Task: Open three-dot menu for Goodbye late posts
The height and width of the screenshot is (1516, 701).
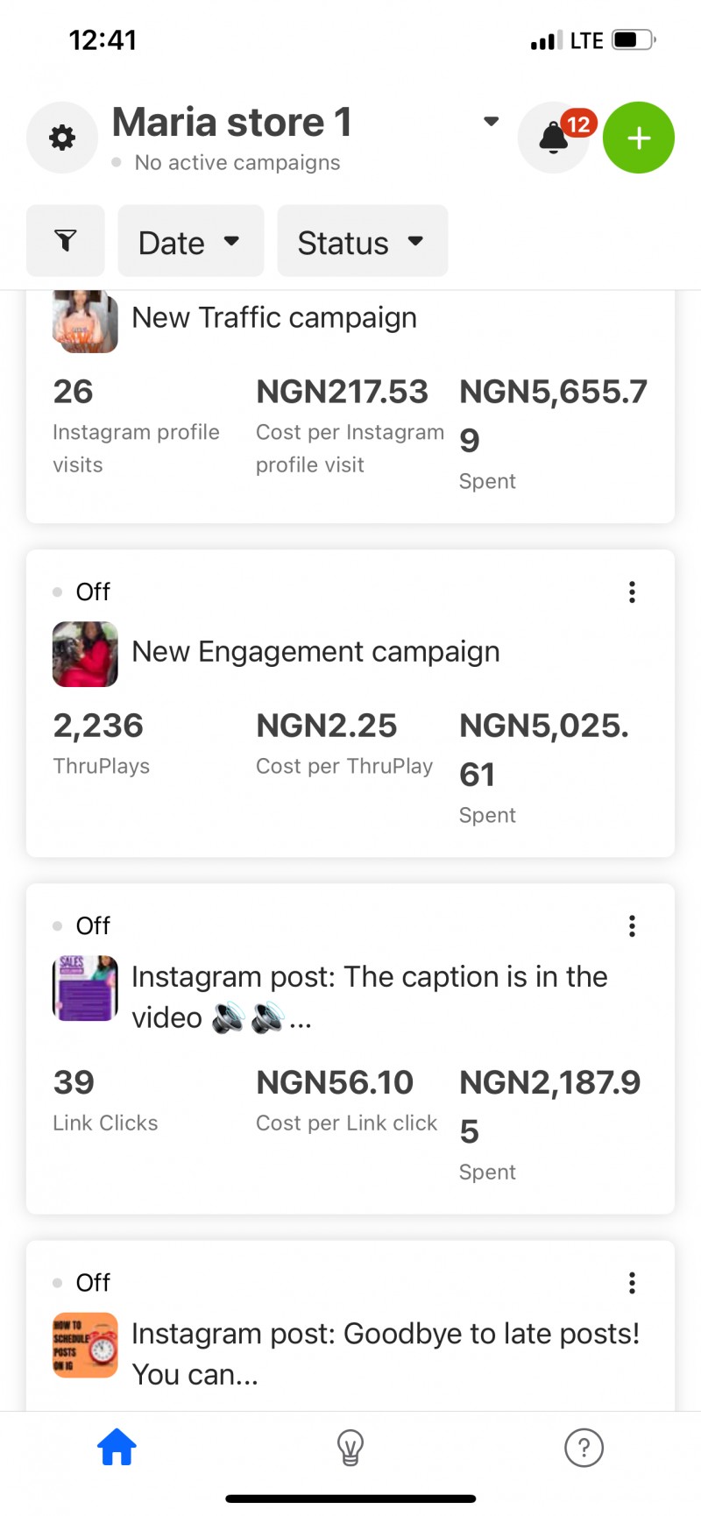Action: pos(632,1284)
